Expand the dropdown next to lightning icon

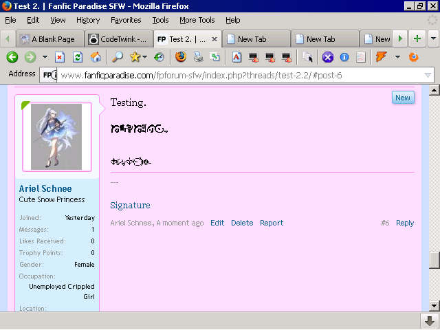[x=397, y=57]
